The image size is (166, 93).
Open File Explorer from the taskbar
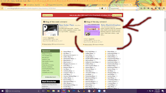click(53, 91)
